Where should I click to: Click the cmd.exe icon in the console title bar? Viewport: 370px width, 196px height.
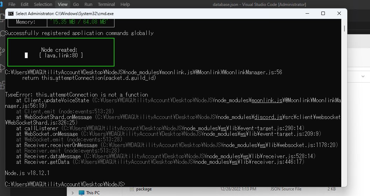11,14
